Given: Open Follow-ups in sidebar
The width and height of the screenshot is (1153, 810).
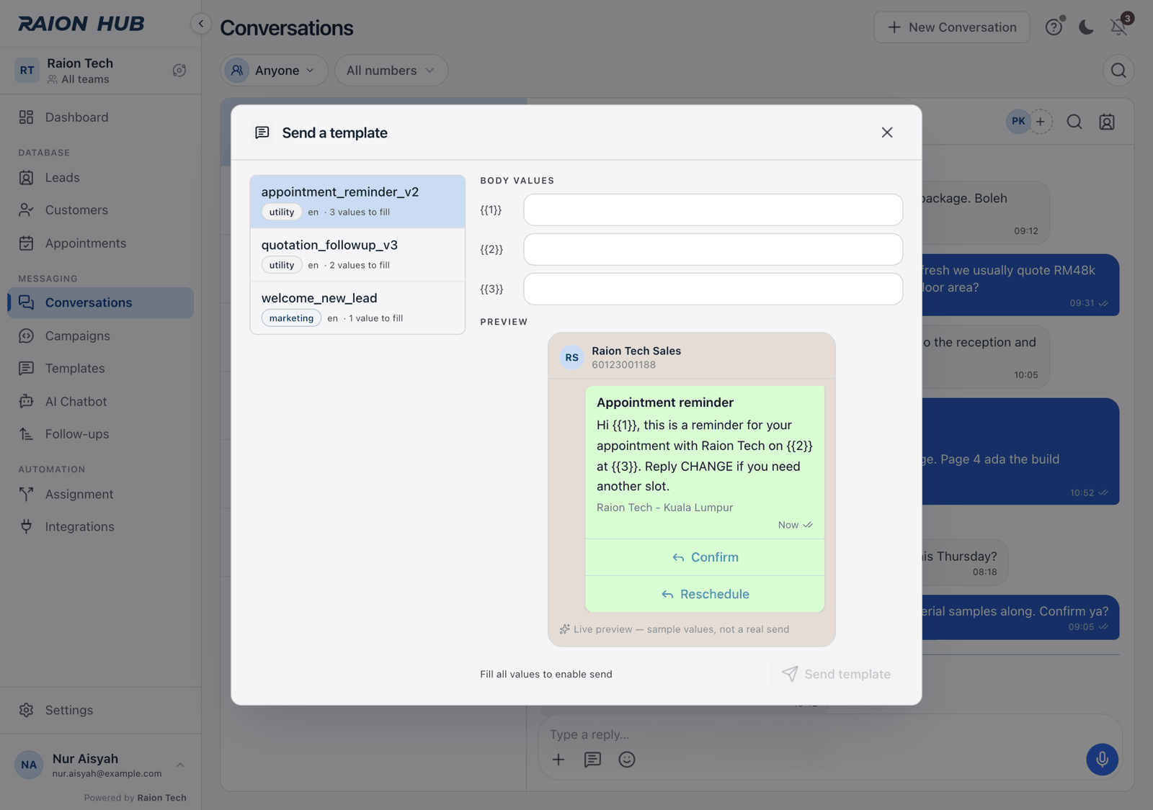Looking at the screenshot, I should tap(100, 434).
